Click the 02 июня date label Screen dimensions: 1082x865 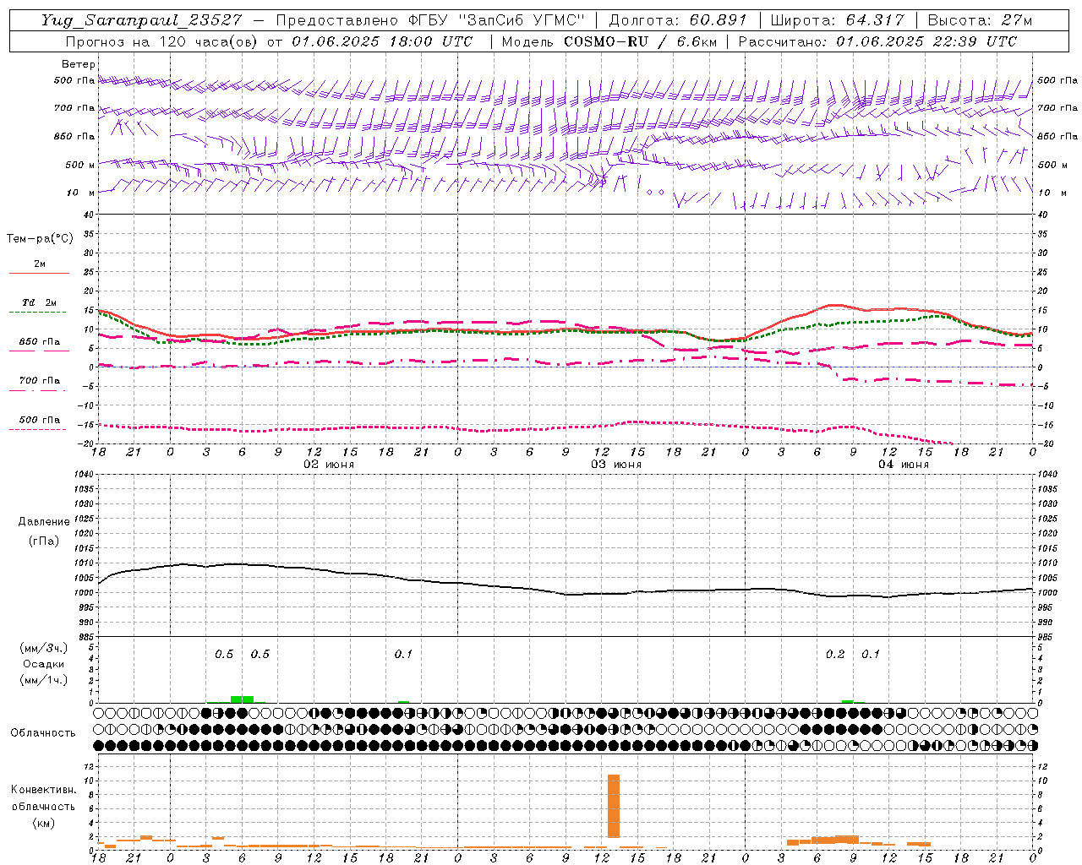[x=329, y=465]
